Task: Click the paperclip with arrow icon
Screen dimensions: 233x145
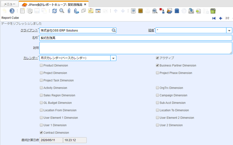Action: click(76, 11)
